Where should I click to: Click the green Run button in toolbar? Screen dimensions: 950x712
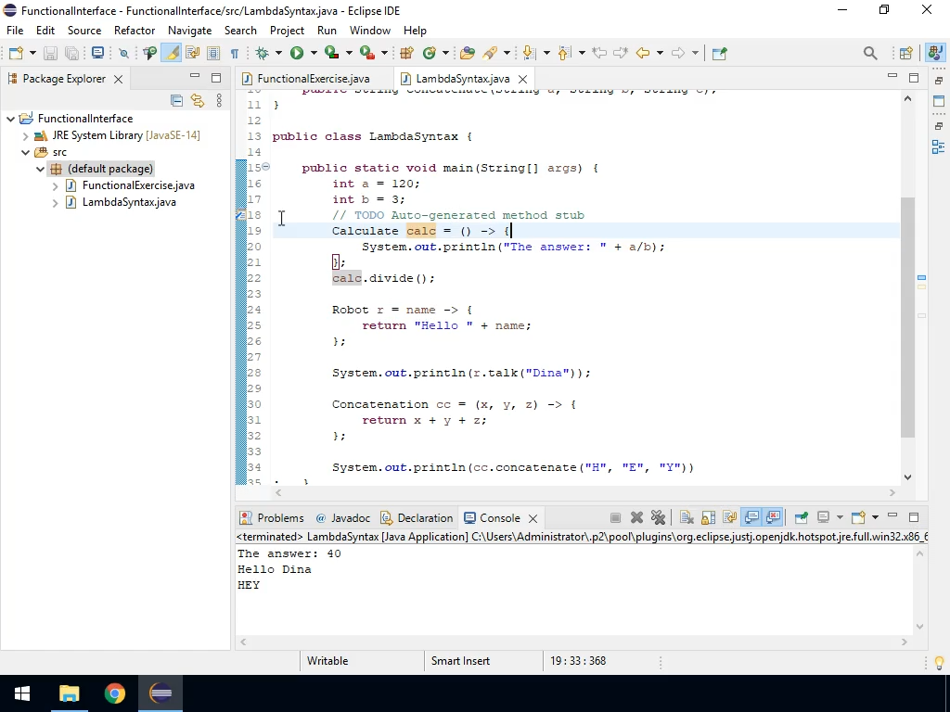[297, 54]
